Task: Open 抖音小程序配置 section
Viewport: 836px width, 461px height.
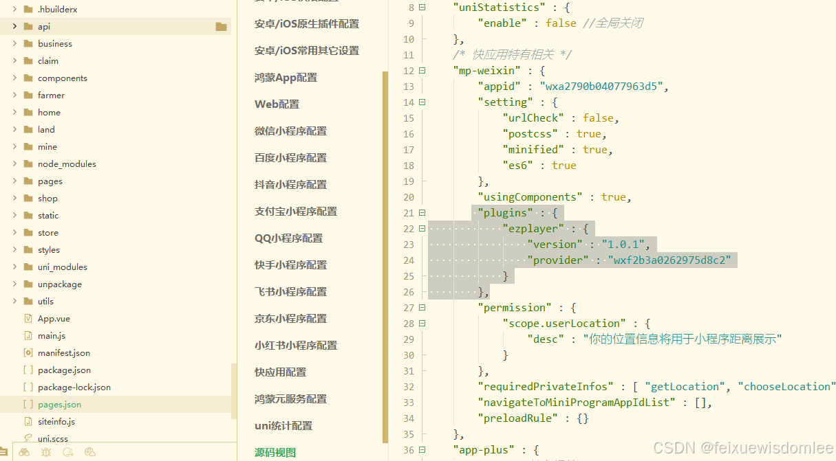Action: 291,185
